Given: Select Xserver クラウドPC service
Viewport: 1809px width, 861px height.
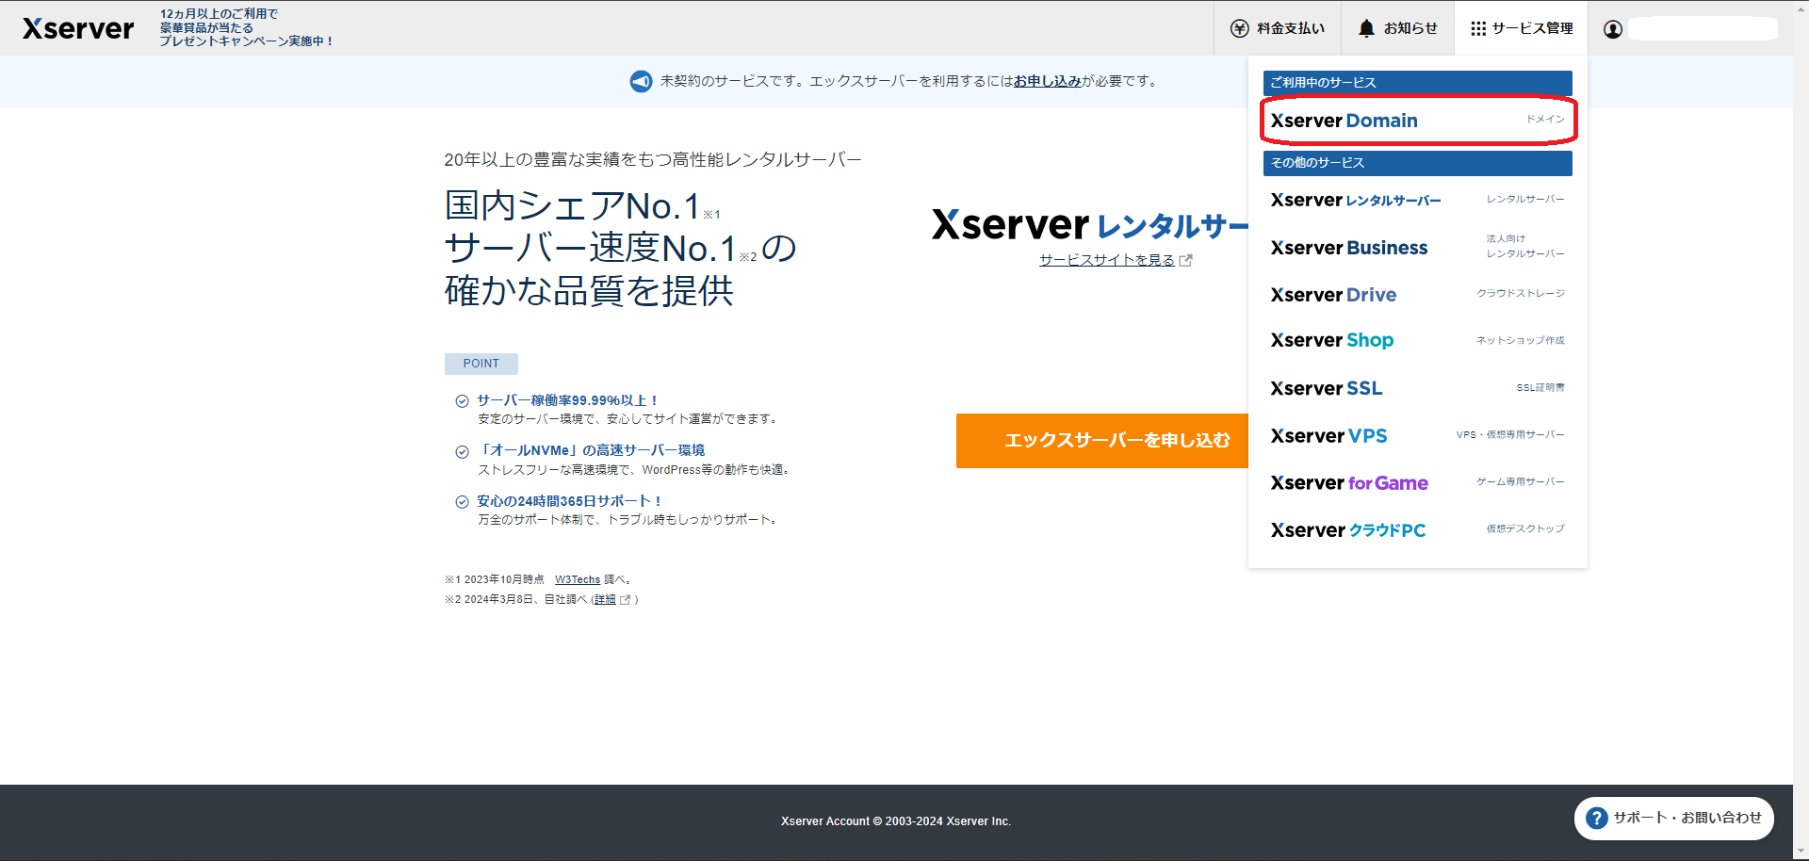Looking at the screenshot, I should [x=1418, y=529].
